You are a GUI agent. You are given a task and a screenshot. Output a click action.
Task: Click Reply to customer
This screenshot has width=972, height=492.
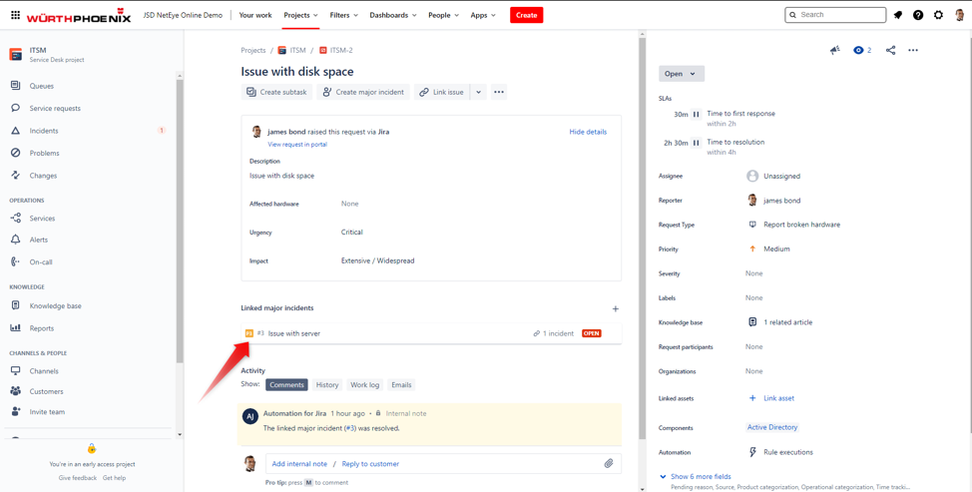[x=370, y=463]
